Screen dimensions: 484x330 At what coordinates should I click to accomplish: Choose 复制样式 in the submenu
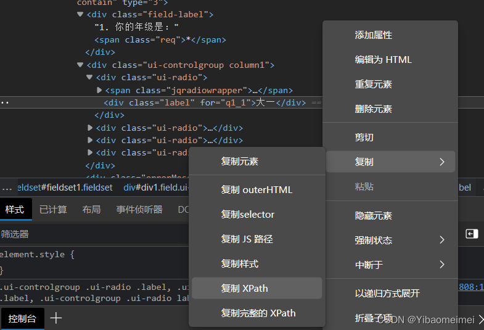257,263
